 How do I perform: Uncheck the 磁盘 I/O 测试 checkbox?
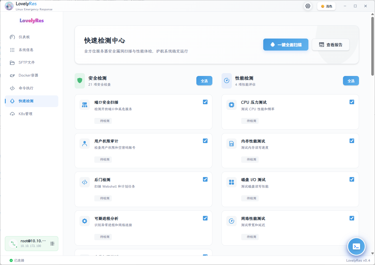(x=352, y=179)
